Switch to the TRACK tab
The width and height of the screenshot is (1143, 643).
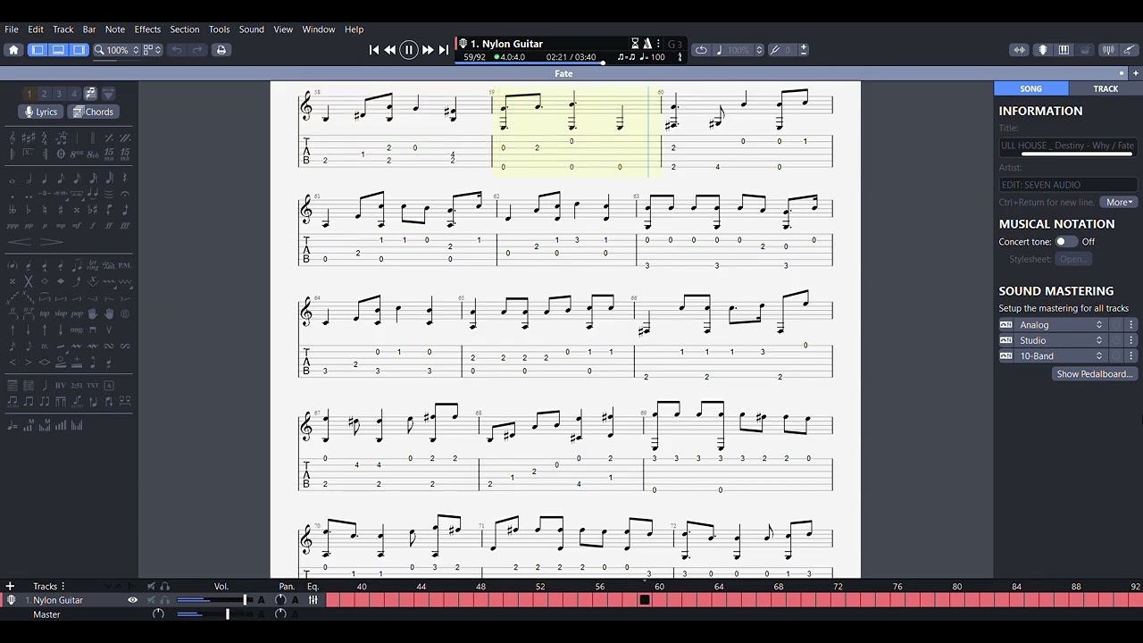pyautogui.click(x=1105, y=88)
